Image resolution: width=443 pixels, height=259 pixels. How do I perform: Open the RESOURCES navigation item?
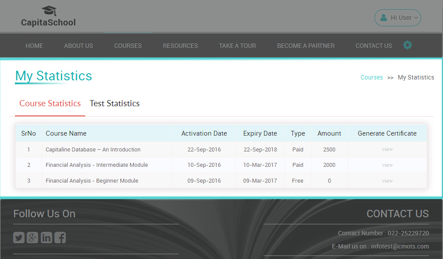(x=180, y=45)
